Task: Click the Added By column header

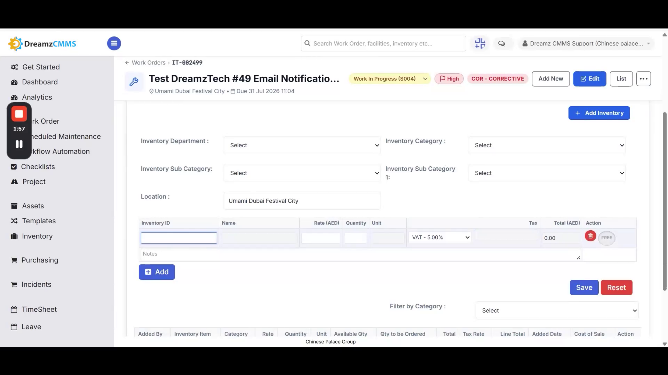Action: point(150,334)
